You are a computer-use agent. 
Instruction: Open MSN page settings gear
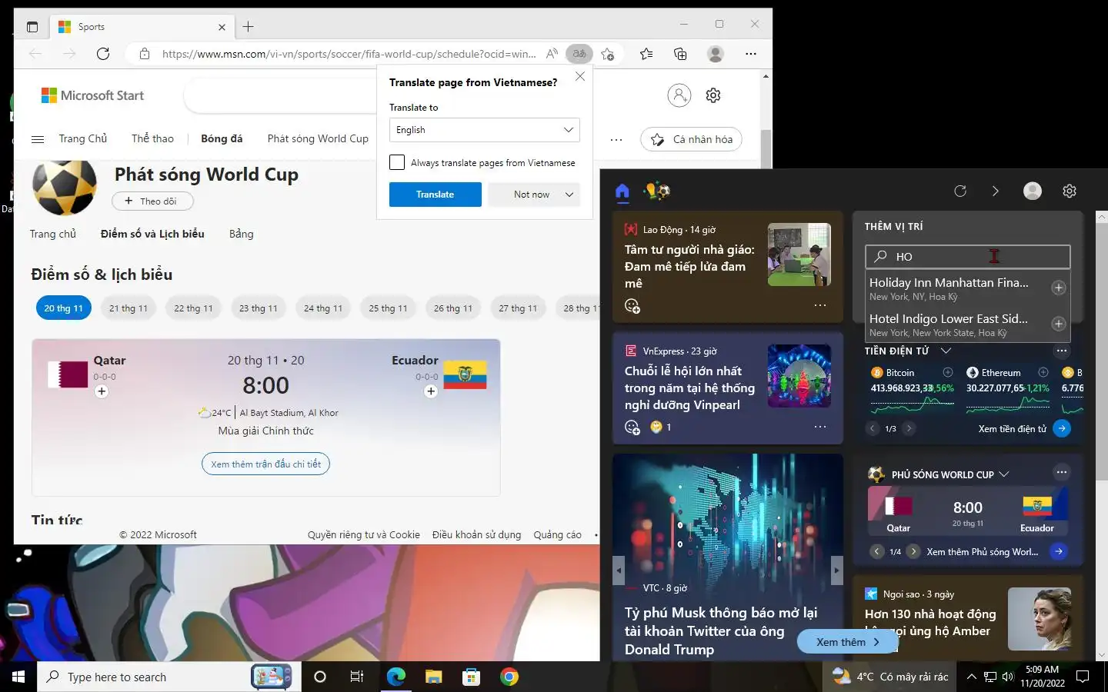[x=713, y=95]
